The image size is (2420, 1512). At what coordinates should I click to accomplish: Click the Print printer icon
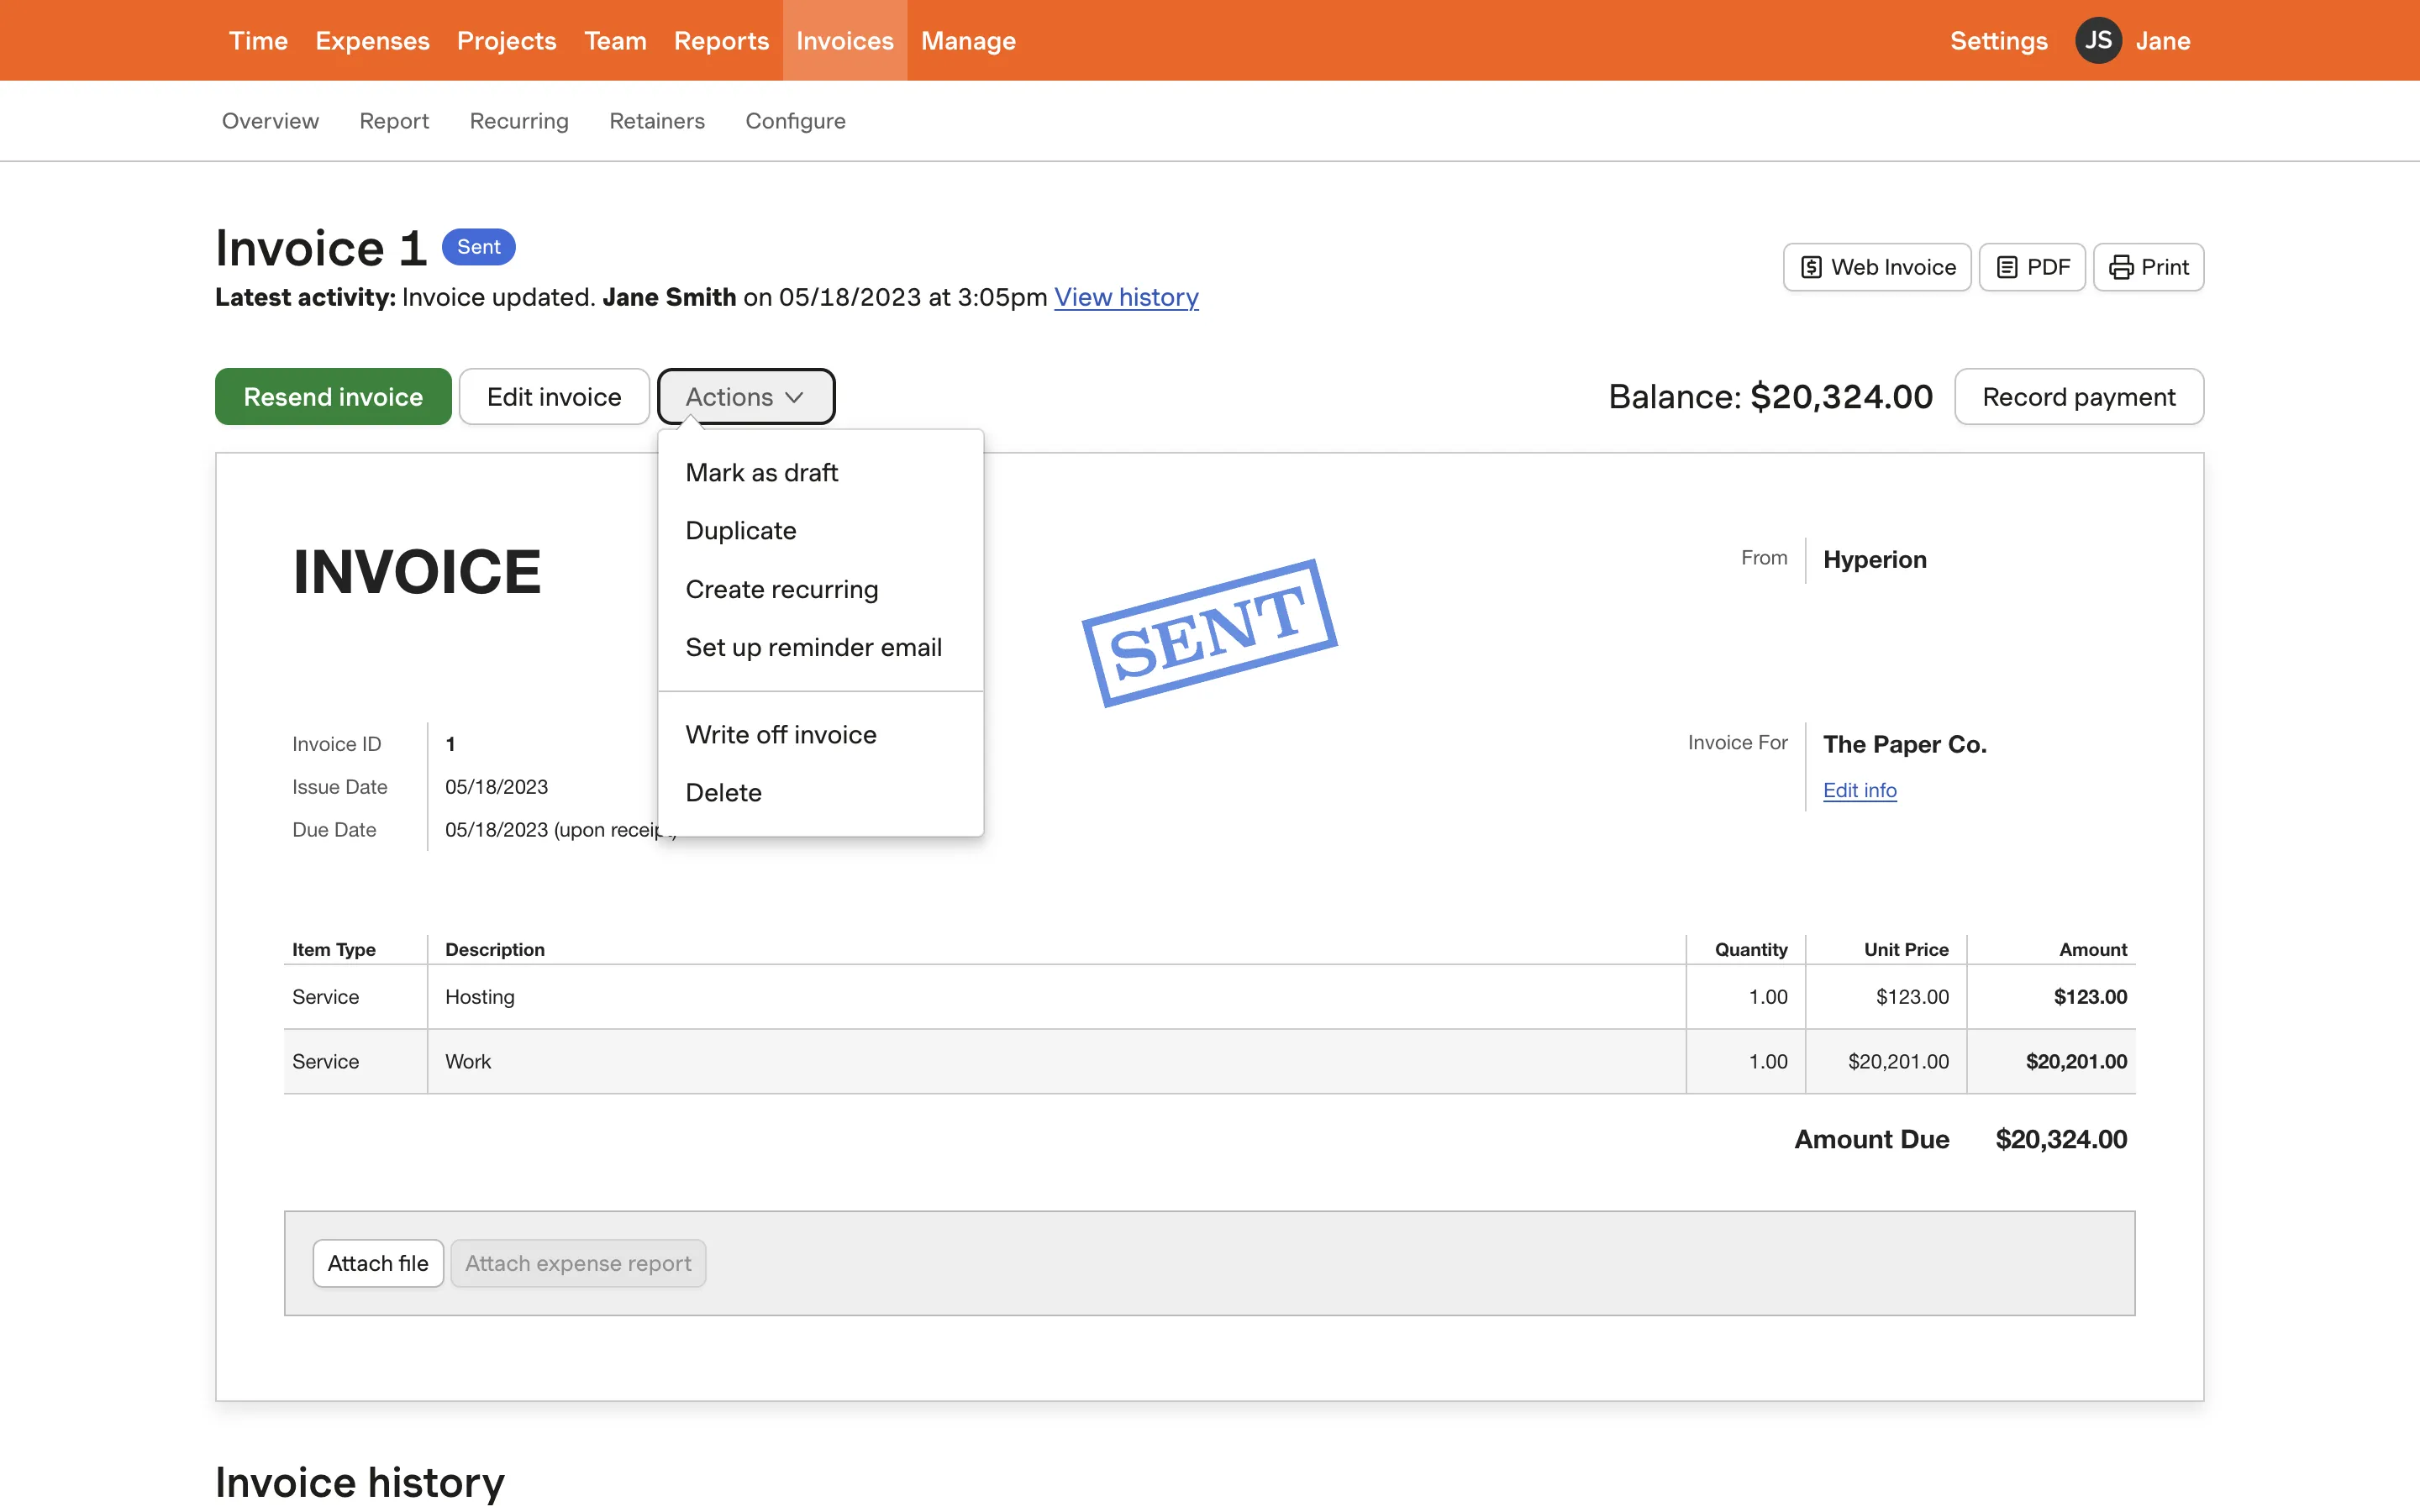pyautogui.click(x=2120, y=267)
